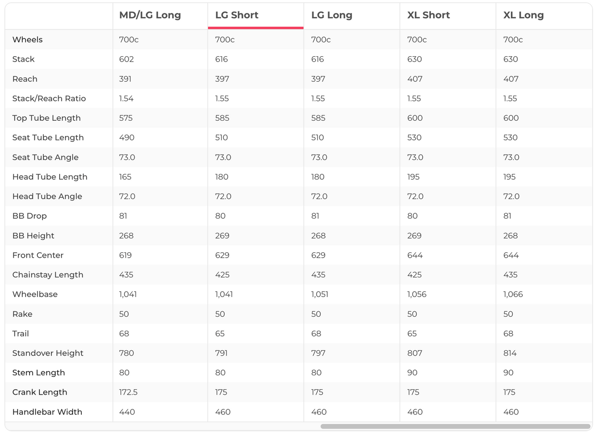
Task: Click the XL Short standover height value 807
Action: point(414,353)
